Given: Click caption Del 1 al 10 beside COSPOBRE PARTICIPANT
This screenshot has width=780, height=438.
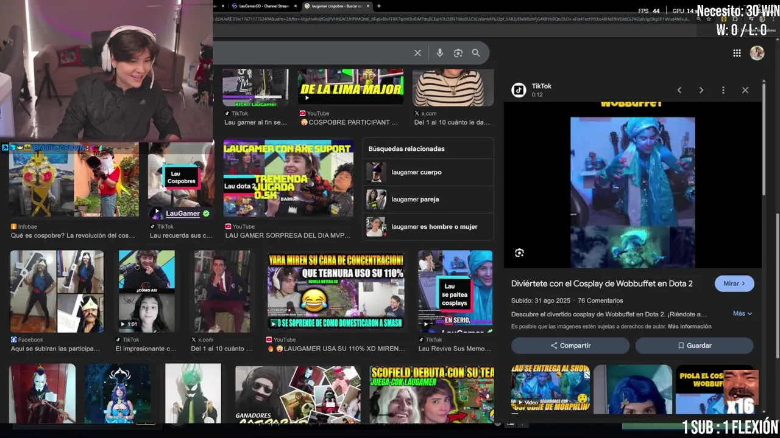Looking at the screenshot, I should pyautogui.click(x=452, y=122).
